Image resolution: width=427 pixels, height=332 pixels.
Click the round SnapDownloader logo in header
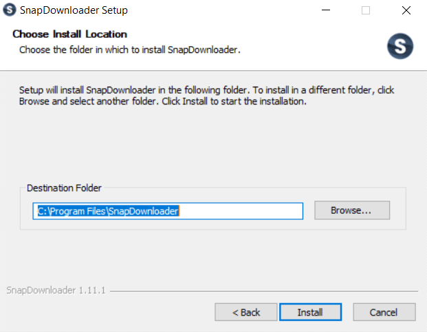[x=399, y=45]
